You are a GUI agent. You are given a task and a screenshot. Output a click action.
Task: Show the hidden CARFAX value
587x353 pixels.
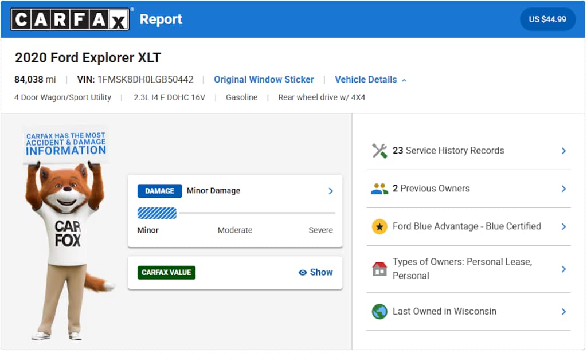316,272
